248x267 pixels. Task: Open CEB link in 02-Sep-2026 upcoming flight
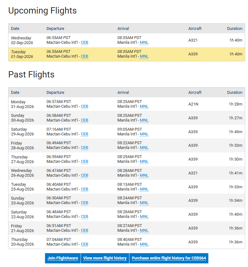click(84, 43)
